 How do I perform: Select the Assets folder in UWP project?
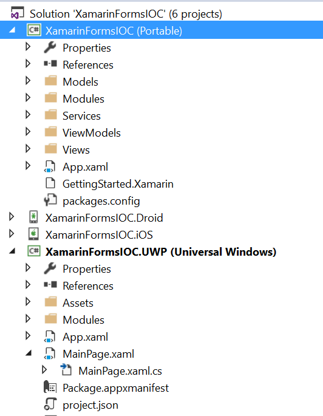tap(78, 303)
